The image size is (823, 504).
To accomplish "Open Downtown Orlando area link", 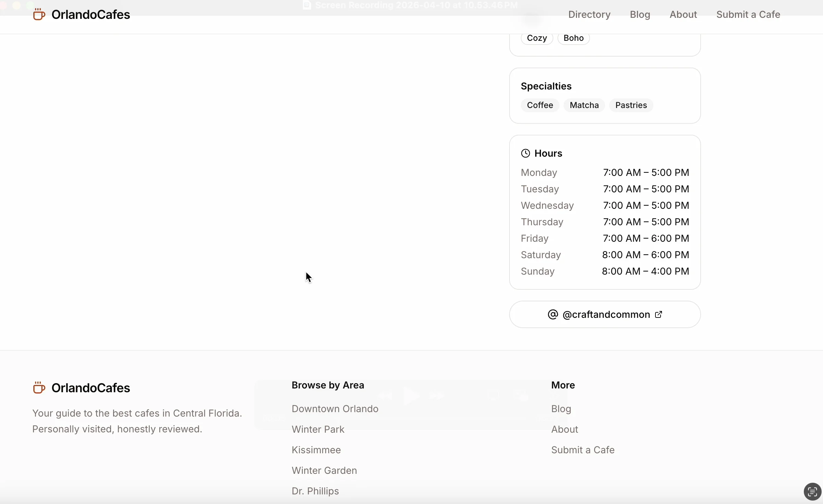I will 335,409.
